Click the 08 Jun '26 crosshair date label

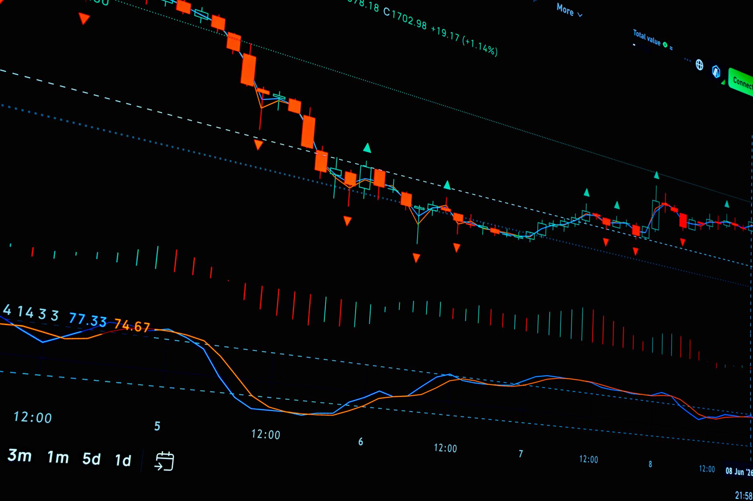pyautogui.click(x=739, y=471)
